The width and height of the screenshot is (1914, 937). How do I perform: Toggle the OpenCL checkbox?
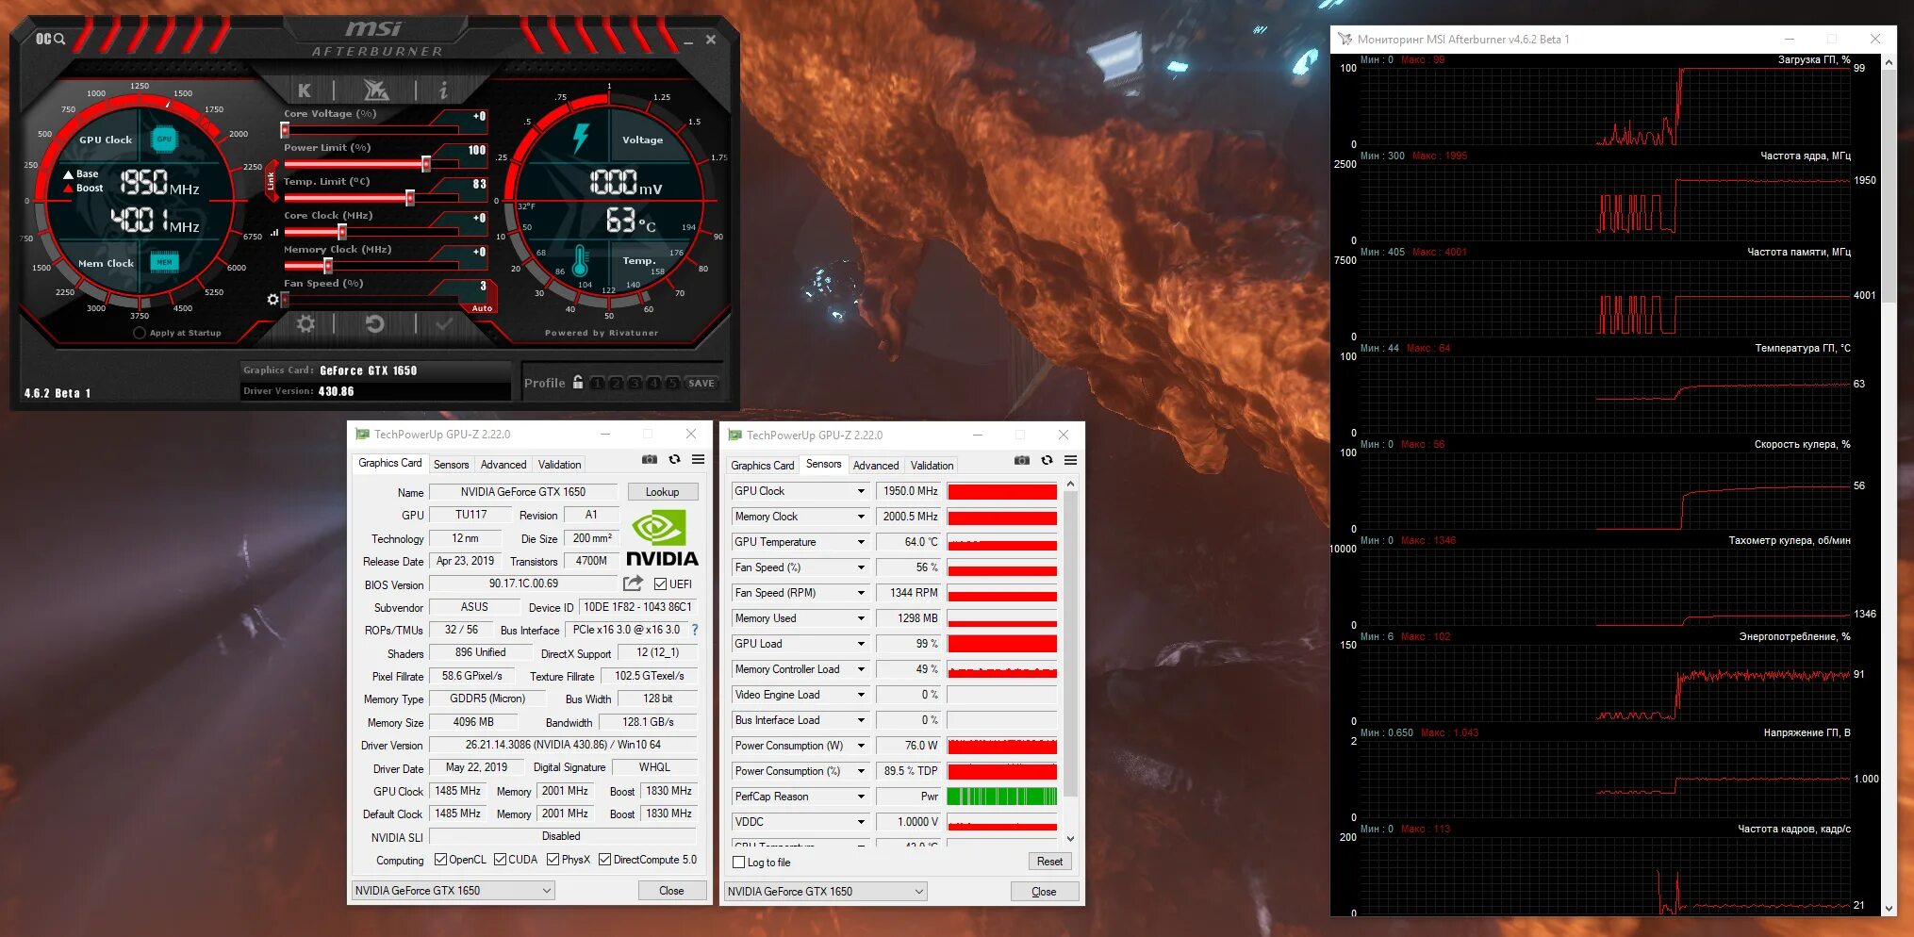click(x=440, y=860)
